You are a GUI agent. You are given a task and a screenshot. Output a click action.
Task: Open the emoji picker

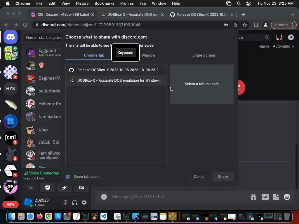[287, 197]
